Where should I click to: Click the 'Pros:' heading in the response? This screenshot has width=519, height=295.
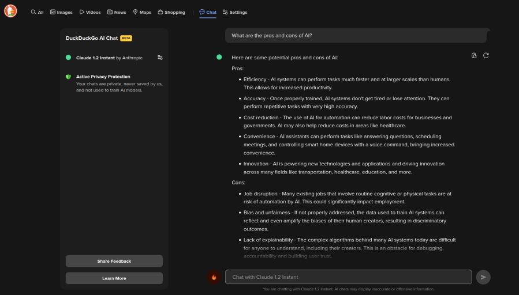(x=238, y=69)
